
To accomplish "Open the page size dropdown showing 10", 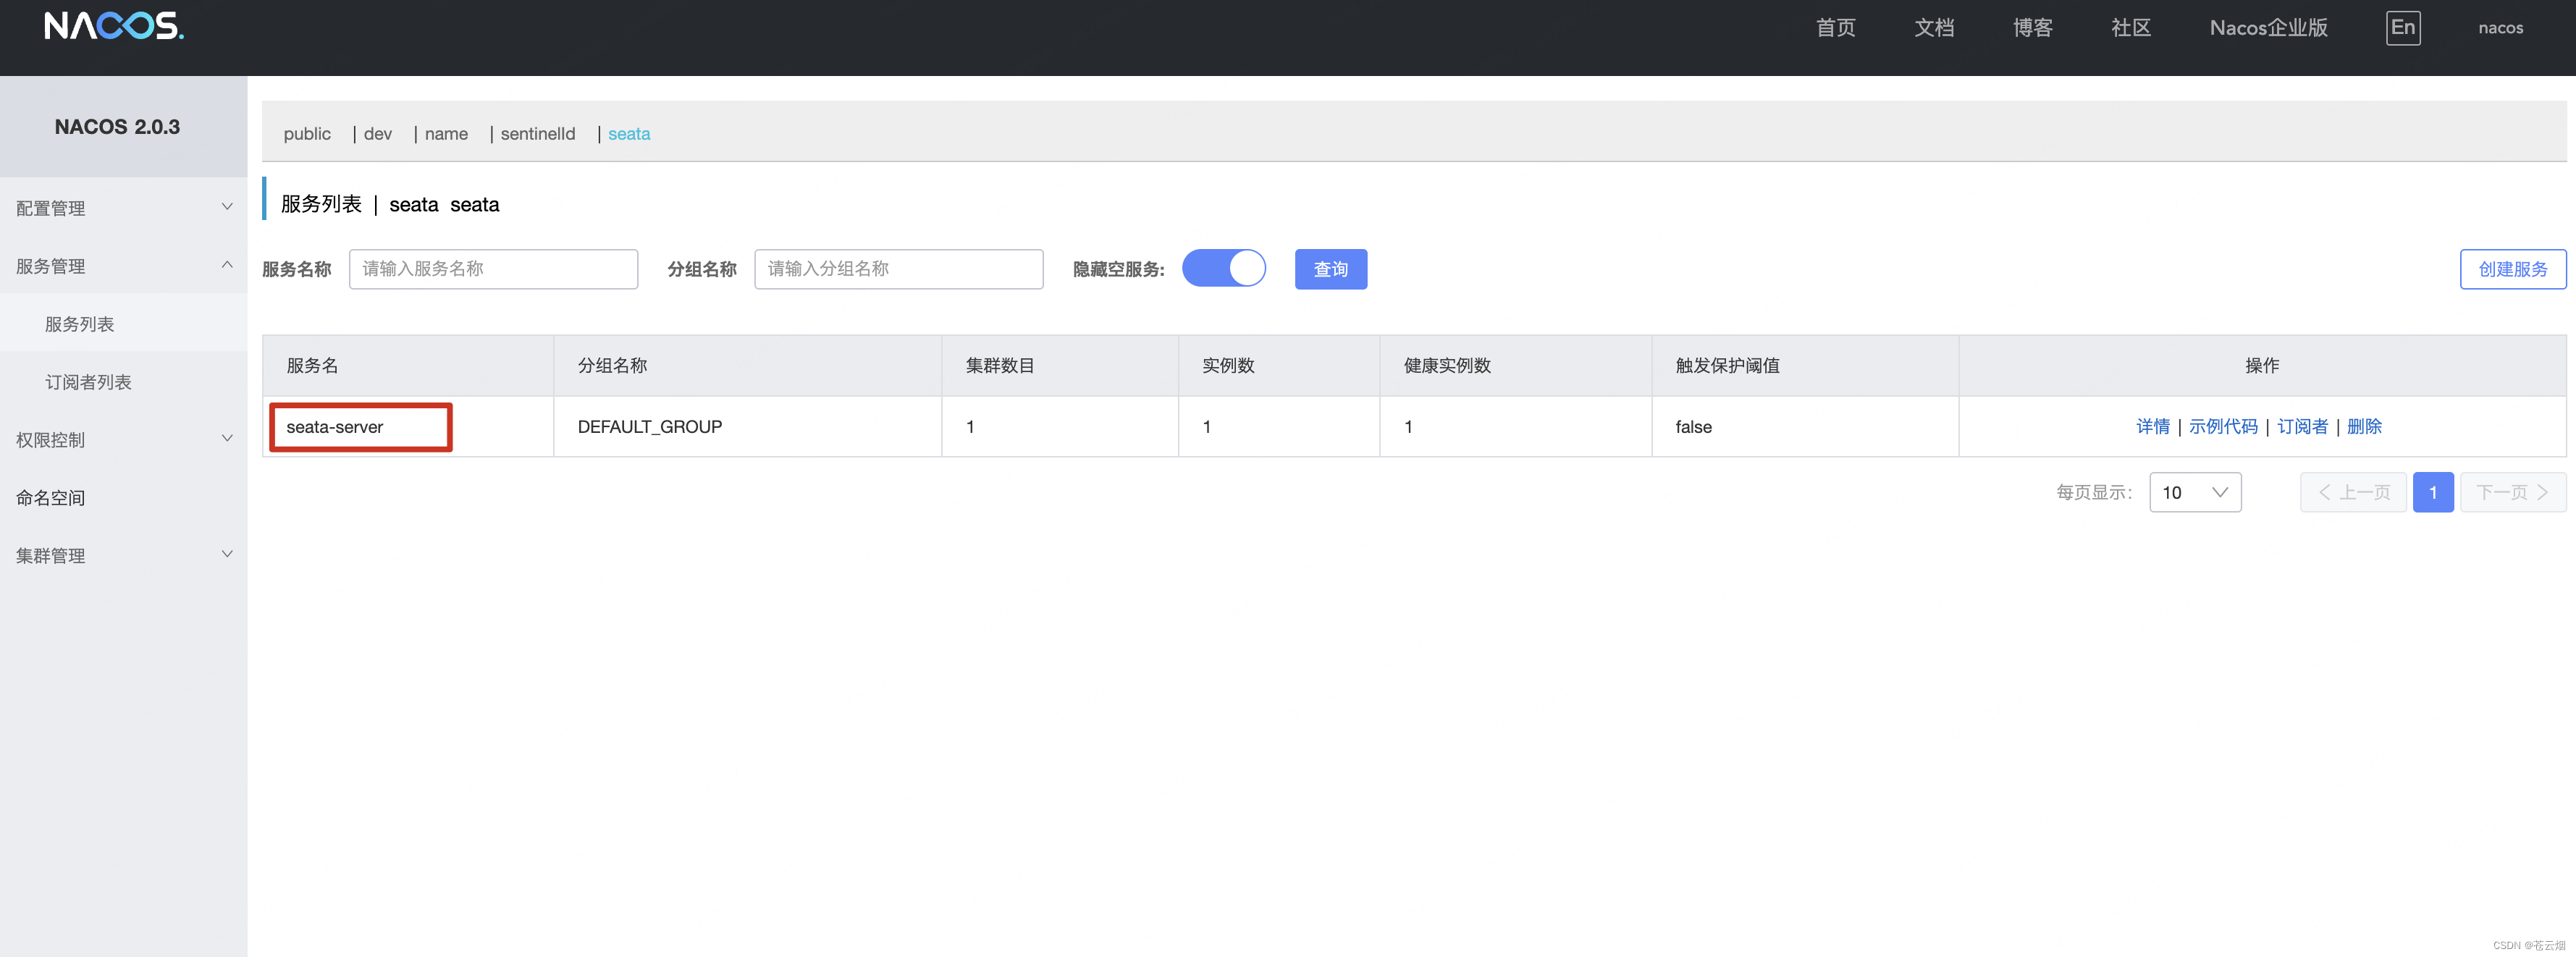I will pos(2195,492).
